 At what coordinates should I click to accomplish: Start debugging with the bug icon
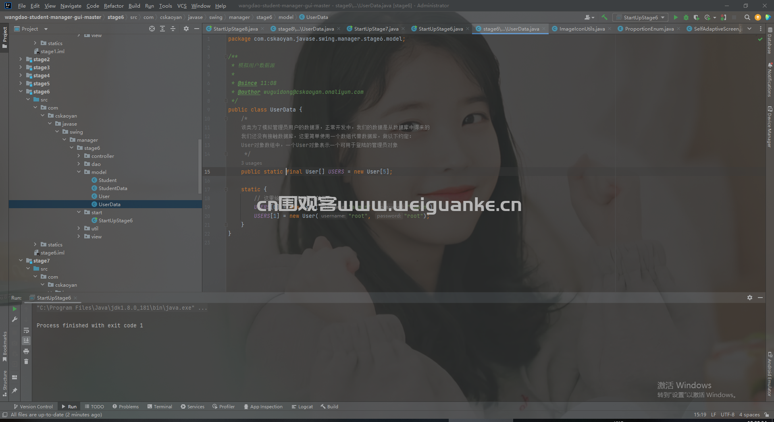686,17
